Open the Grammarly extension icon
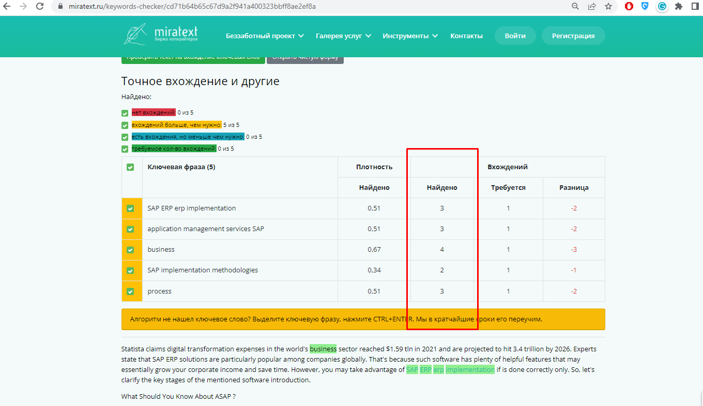 click(662, 7)
